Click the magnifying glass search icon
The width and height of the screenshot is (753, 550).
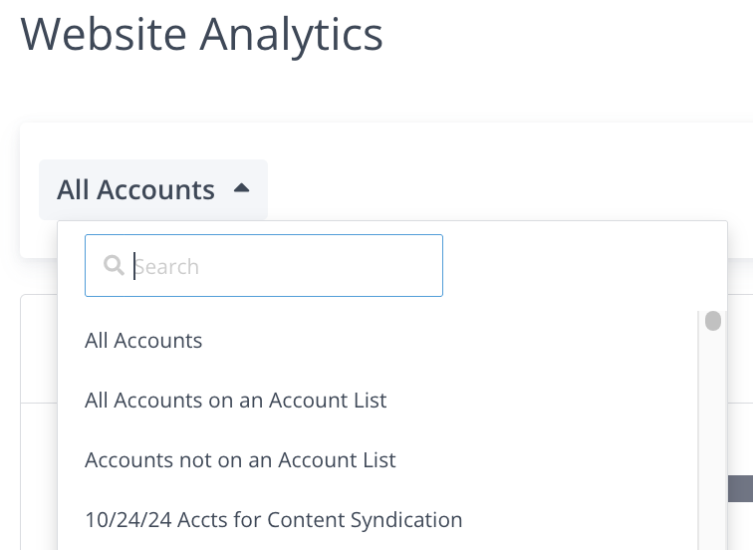114,266
